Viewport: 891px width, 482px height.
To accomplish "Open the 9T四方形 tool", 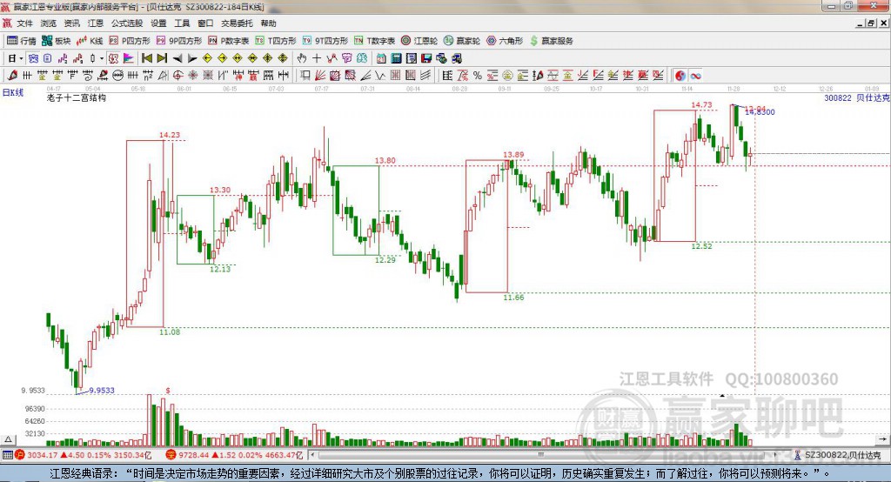I will (x=325, y=40).
